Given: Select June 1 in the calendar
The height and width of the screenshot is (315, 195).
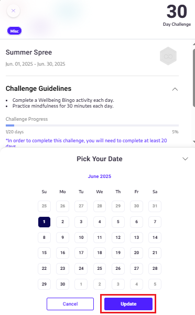Looking at the screenshot, I should click(44, 222).
